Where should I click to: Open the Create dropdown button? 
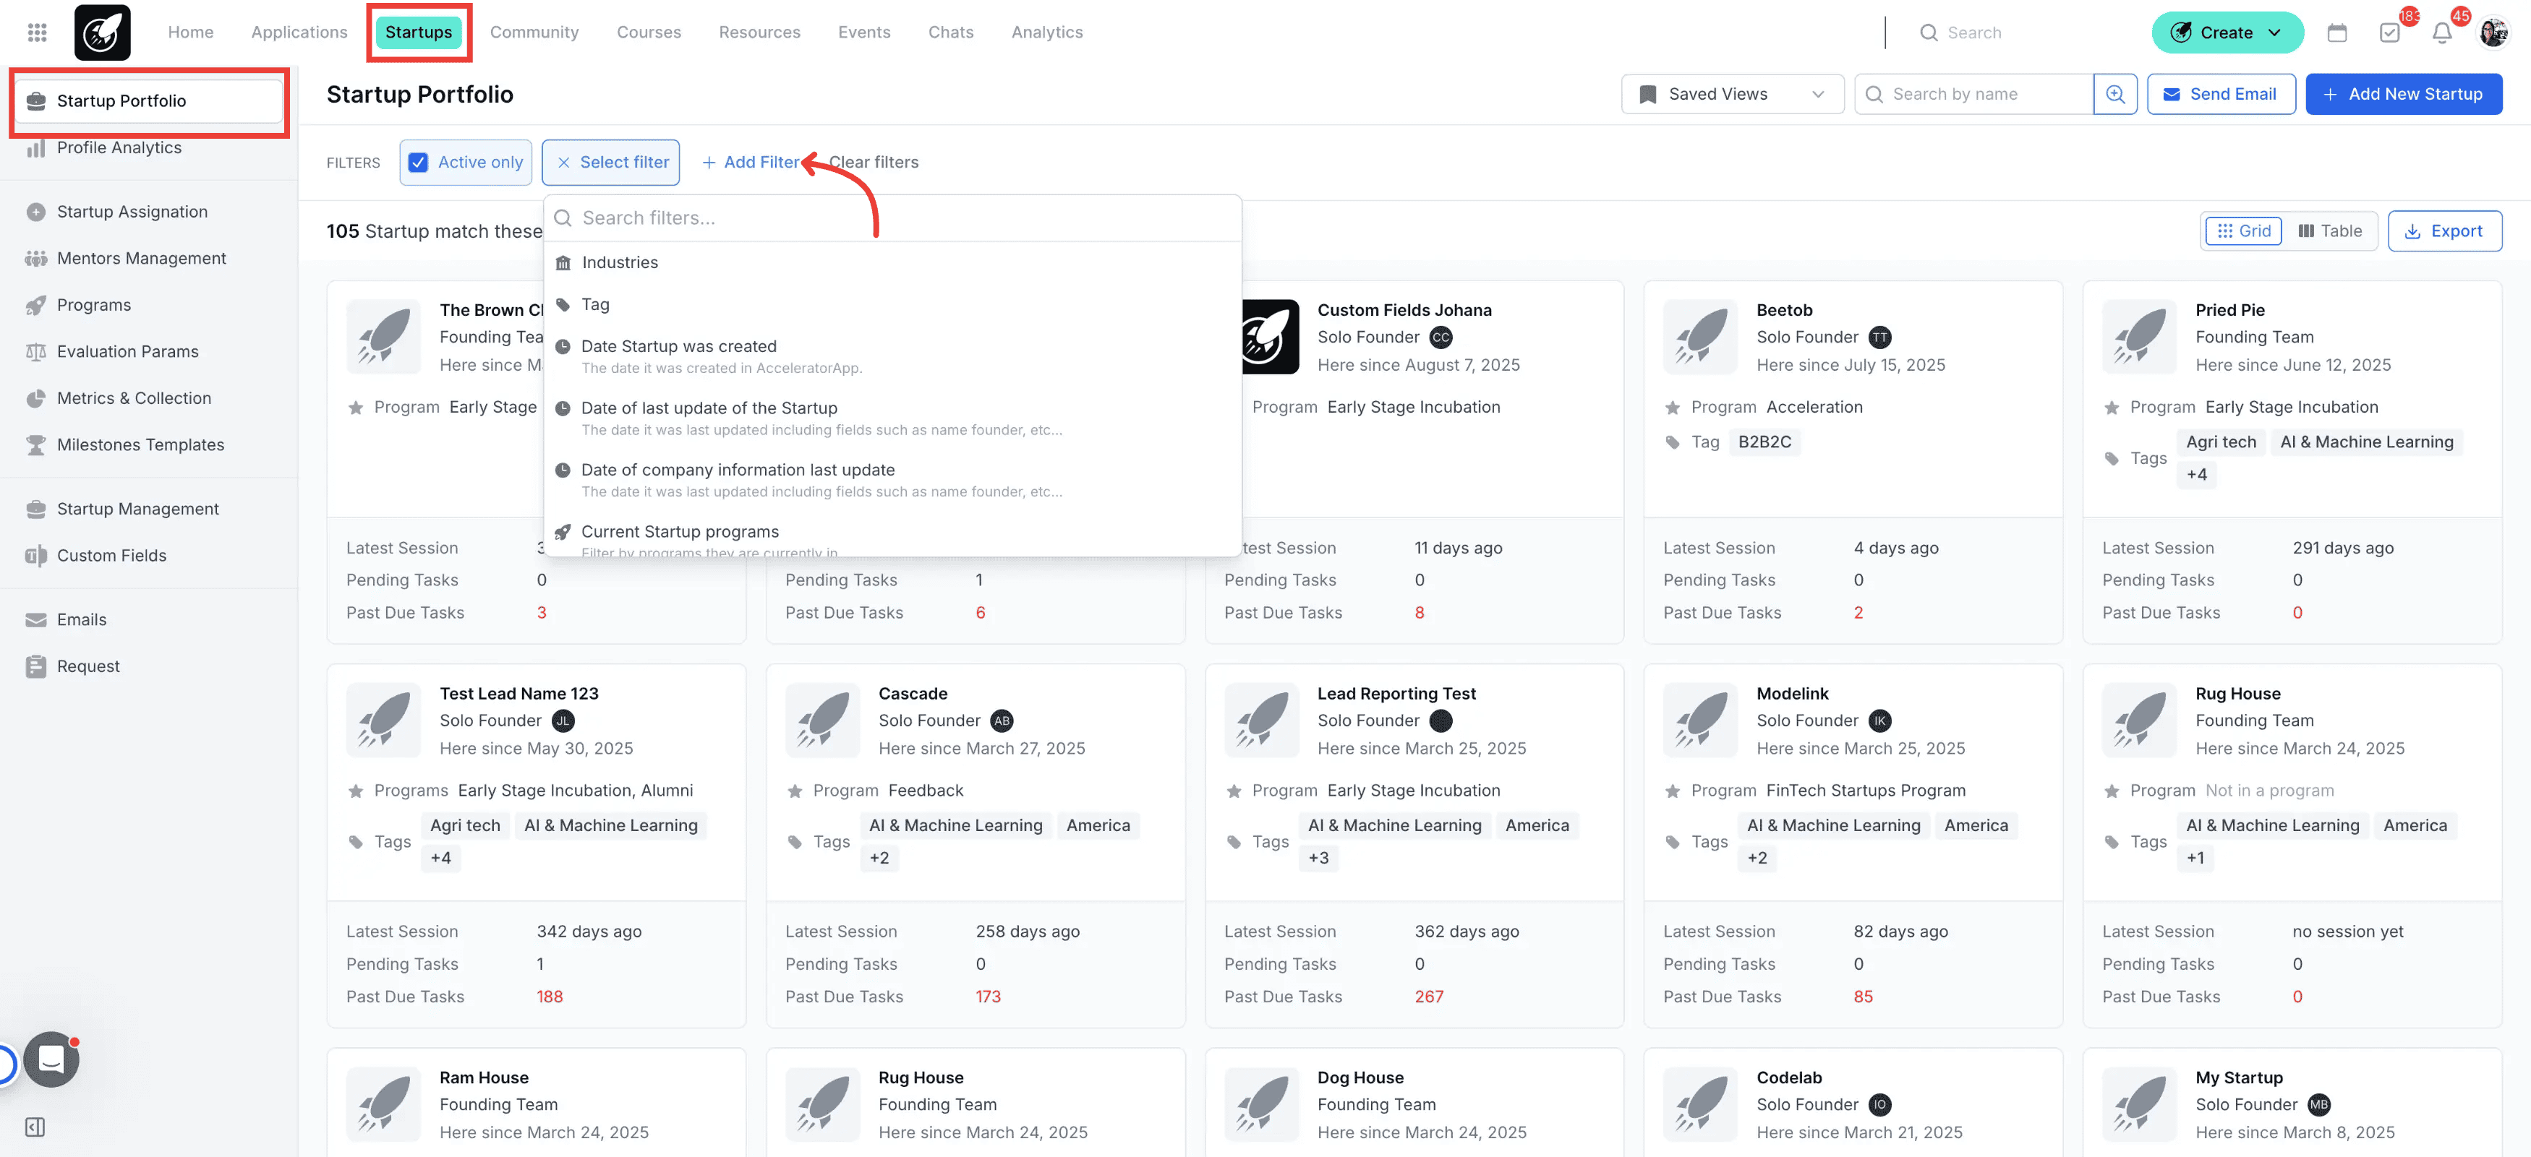click(2227, 33)
